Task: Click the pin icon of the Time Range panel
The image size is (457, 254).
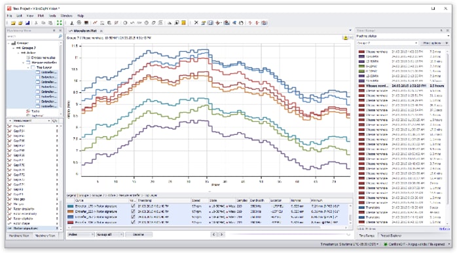Action: (441, 30)
